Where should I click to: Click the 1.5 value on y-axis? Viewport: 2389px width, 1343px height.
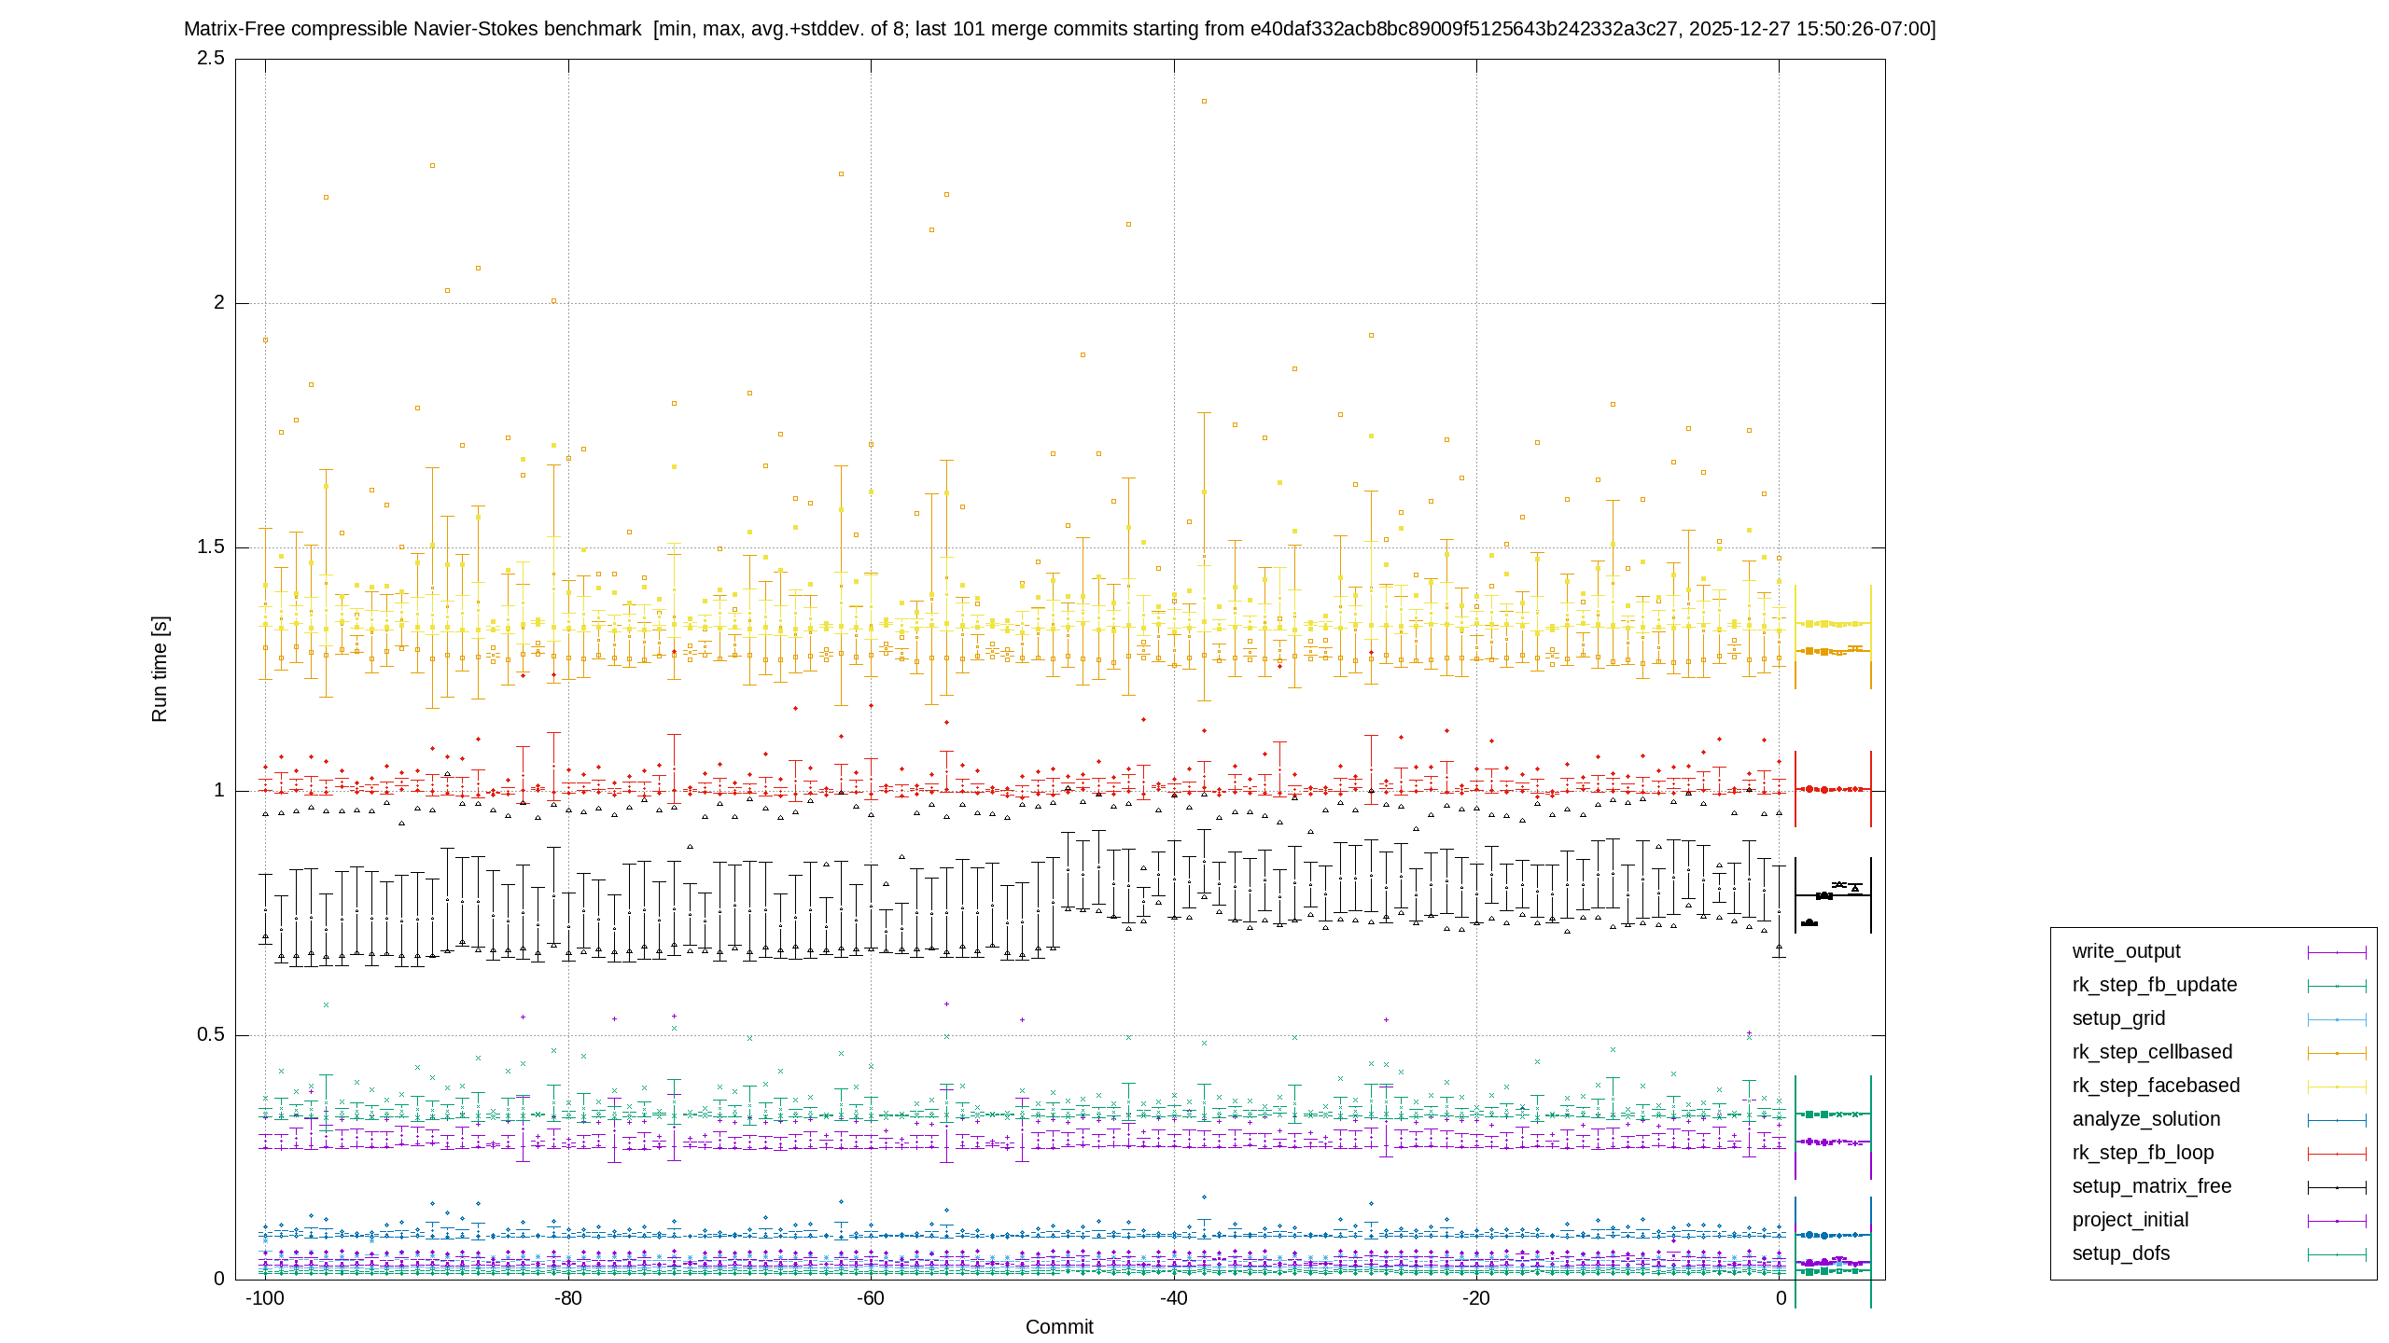211,547
